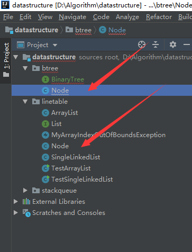Click the List interface icon
Image resolution: width=192 pixels, height=252 pixels.
(45, 124)
